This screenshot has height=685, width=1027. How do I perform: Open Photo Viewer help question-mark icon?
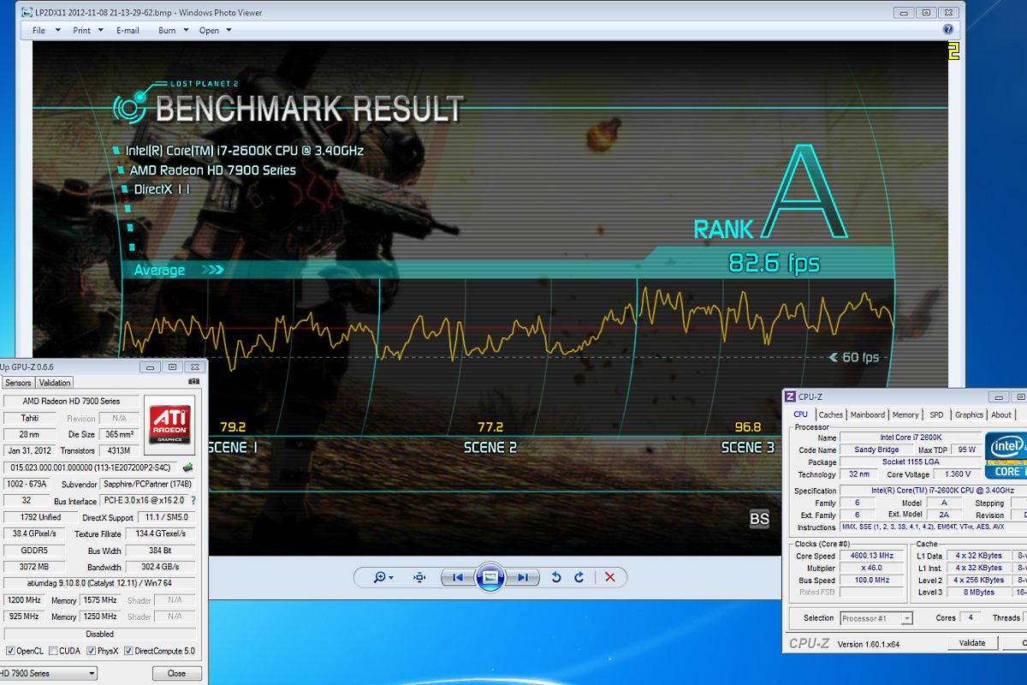pos(948,30)
